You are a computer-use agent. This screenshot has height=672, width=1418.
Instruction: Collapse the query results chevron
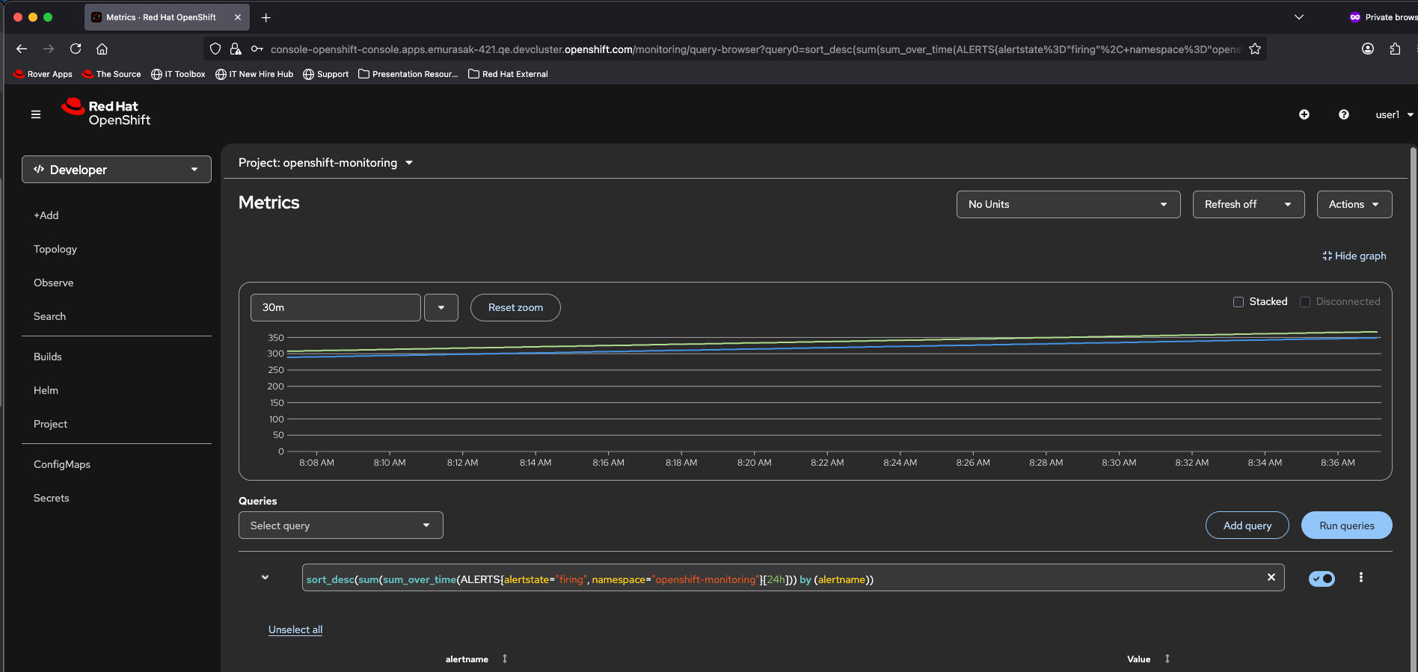[265, 577]
